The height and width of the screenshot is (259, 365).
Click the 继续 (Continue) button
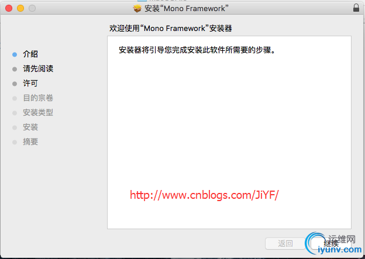[331, 243]
